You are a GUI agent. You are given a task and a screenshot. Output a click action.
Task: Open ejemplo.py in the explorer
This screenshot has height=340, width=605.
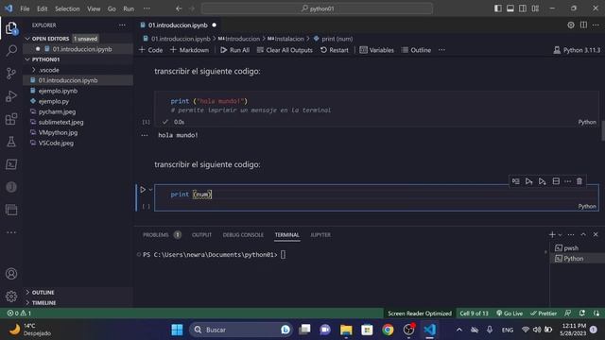coord(54,101)
